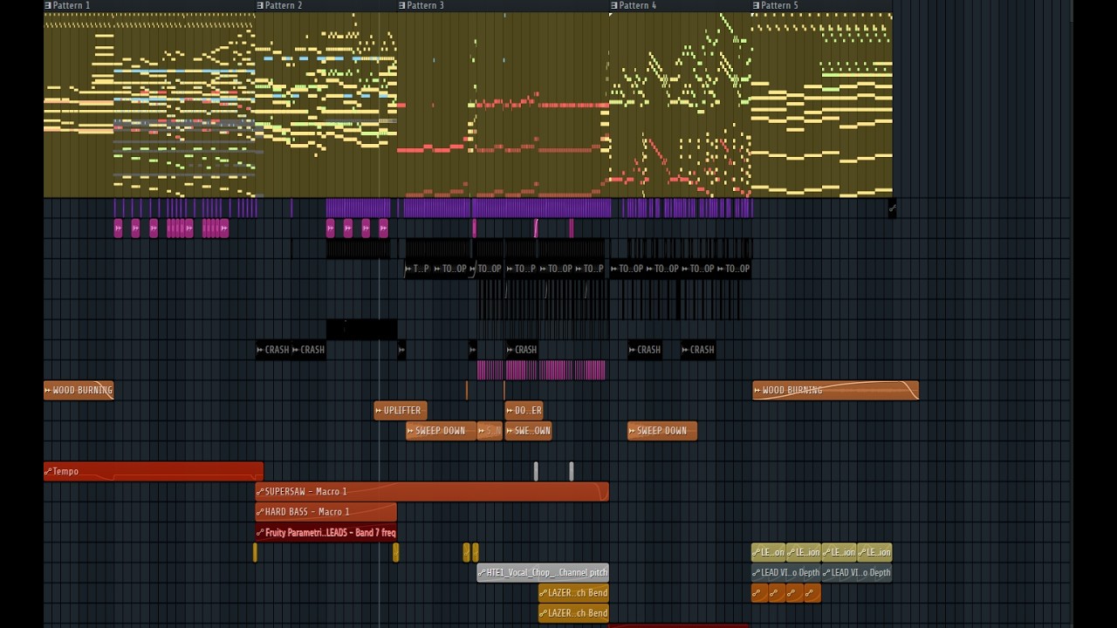Open the clip menu icon of Pattern 5
Image resolution: width=1117 pixels, height=628 pixels.
click(756, 5)
